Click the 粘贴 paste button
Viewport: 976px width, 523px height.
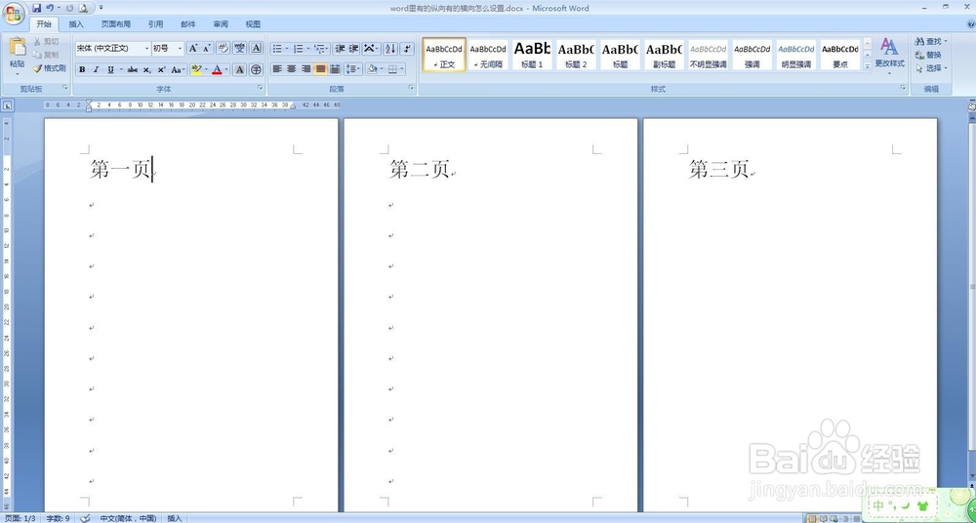(17, 54)
